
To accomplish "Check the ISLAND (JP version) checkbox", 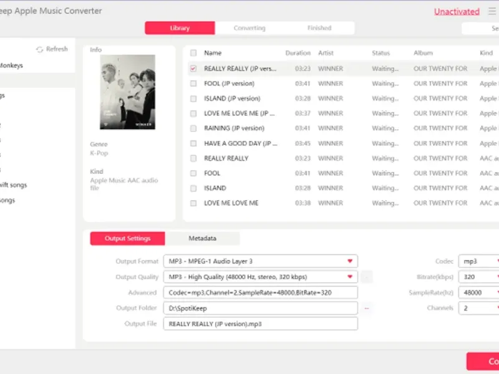I will coord(193,98).
